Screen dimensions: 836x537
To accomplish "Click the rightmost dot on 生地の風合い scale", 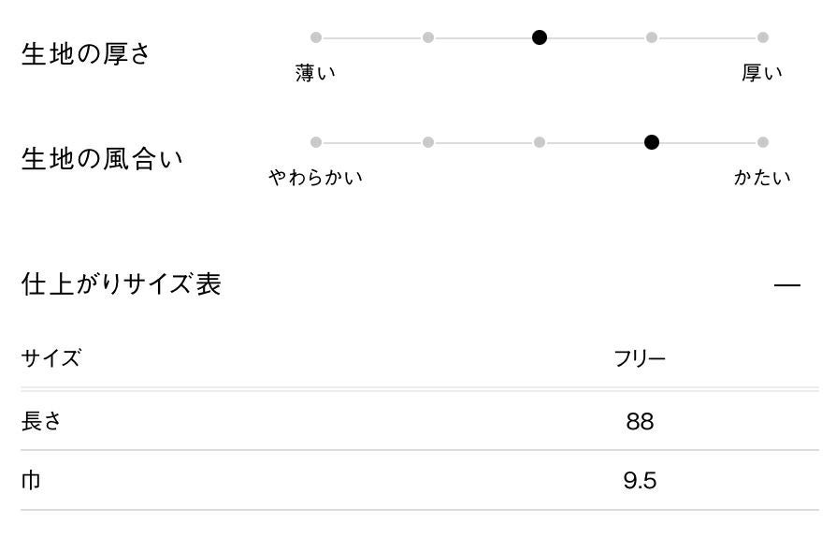I will 763,142.
